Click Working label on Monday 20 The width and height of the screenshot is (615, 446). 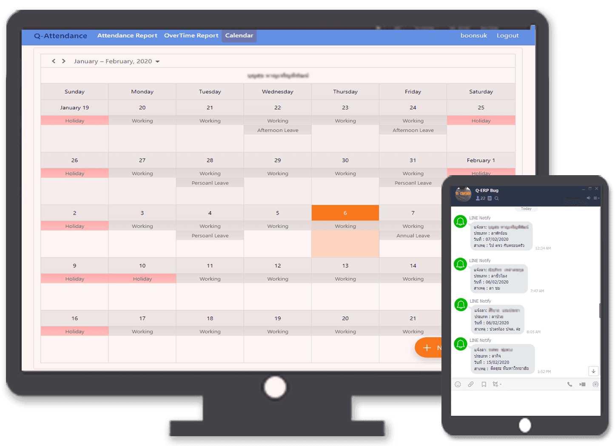[x=142, y=121]
